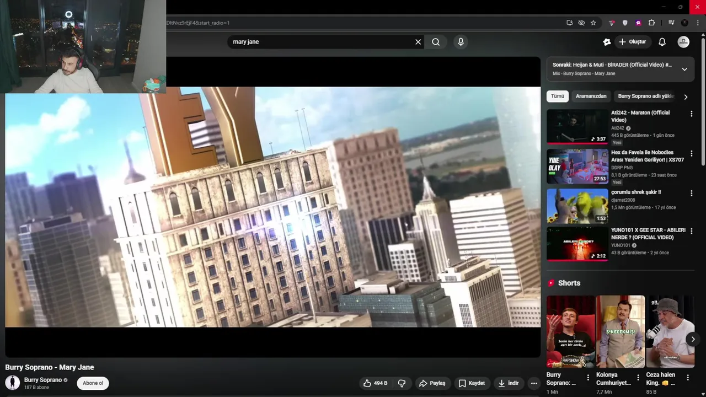706x397 pixels.
Task: Select the Burry Soprano adlı yükle chip
Action: tap(645, 96)
